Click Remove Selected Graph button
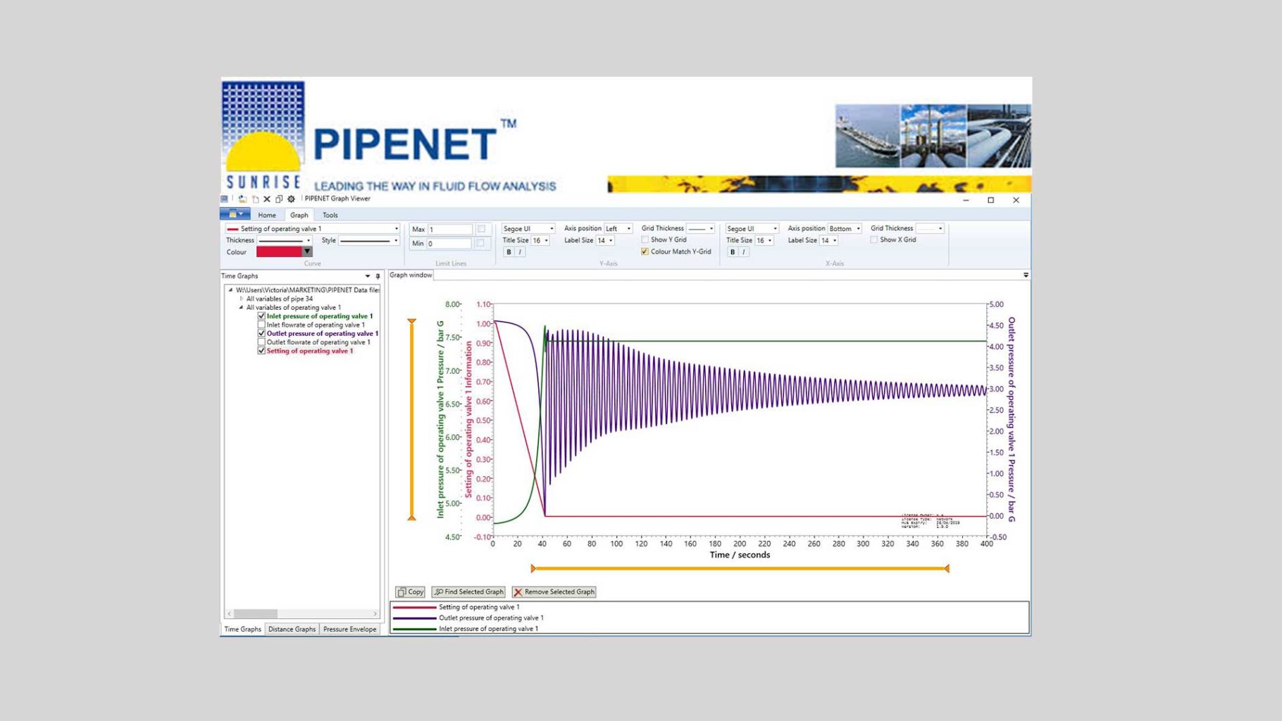This screenshot has height=721, width=1282. pyautogui.click(x=554, y=592)
